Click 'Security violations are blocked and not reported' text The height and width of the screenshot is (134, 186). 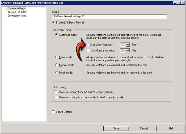point(119,73)
